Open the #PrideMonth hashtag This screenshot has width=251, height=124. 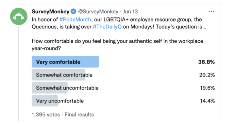pos(75,20)
